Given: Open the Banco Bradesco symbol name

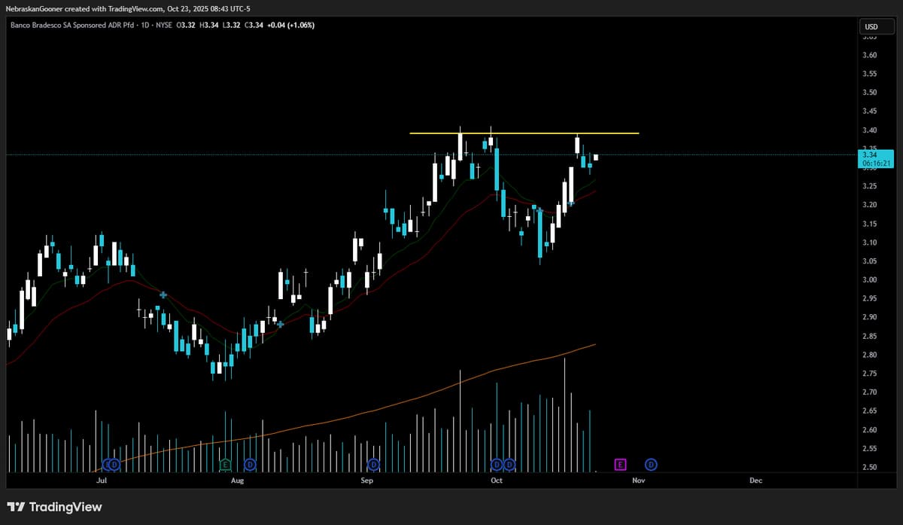Looking at the screenshot, I should [75, 25].
